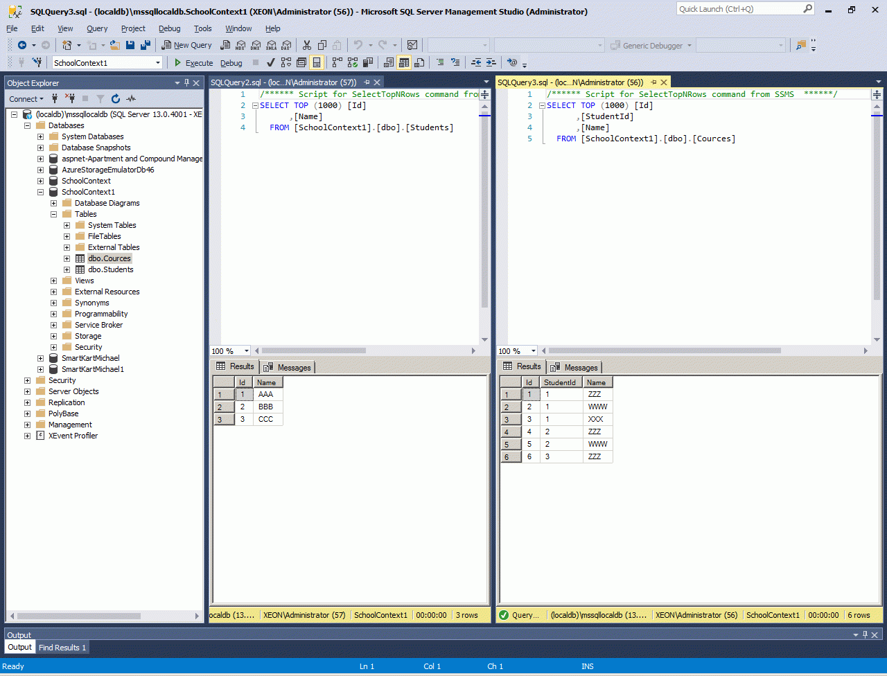Switch to Results to Grid mode
Image resolution: width=887 pixels, height=676 pixels.
[404, 62]
